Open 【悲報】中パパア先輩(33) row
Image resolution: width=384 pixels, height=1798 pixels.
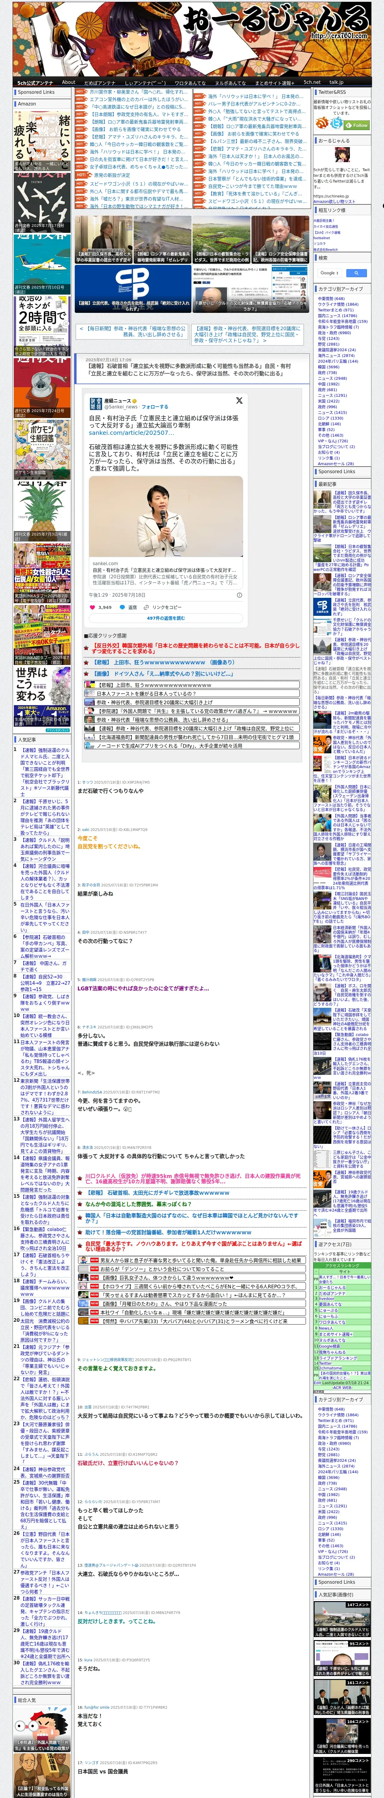[x=192, y=1321]
